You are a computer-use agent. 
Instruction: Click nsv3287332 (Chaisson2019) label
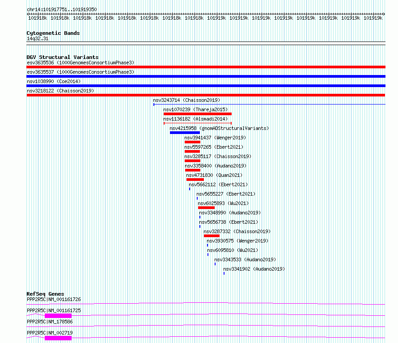pos(237,231)
